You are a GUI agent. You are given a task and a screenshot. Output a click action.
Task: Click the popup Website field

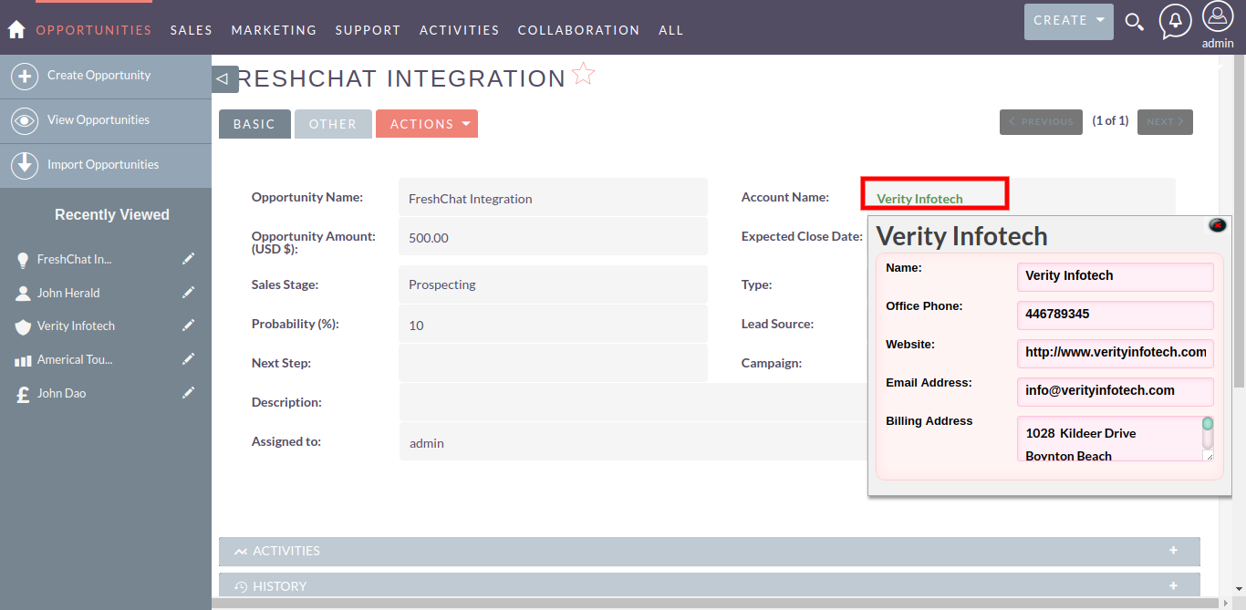1115,353
